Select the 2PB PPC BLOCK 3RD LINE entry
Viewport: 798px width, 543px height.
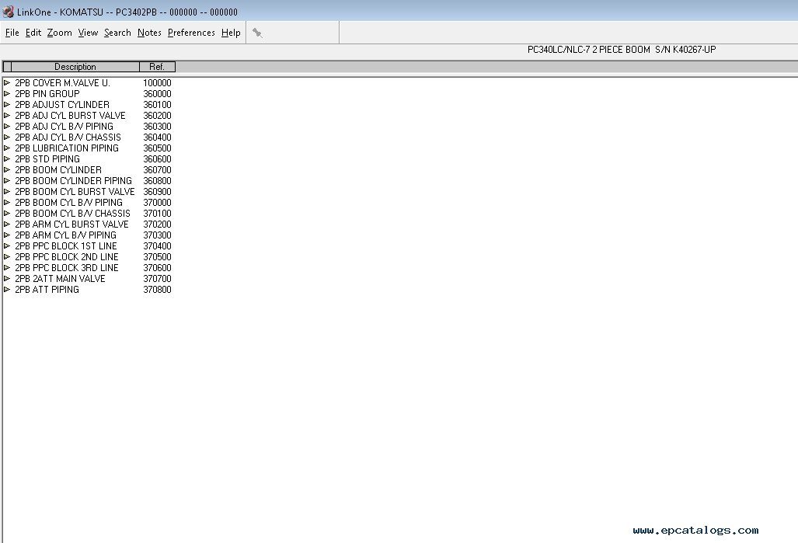[66, 268]
